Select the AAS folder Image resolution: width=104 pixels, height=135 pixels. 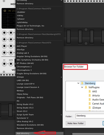pyautogui.click(x=93, y=91)
